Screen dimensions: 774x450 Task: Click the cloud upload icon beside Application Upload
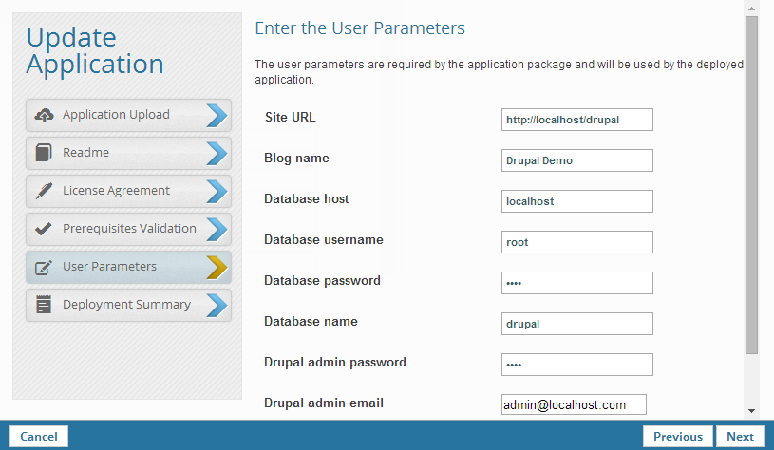pos(44,115)
